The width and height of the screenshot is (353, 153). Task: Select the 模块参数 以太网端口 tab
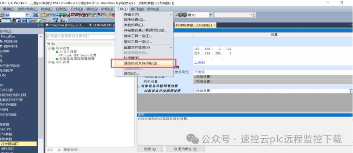[195, 25]
